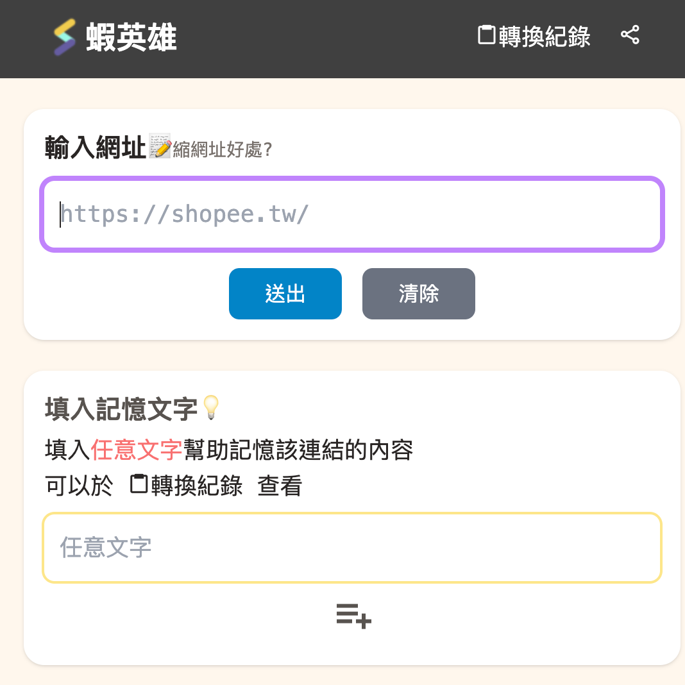
Task: Click the red 任意文字 highlighted text
Action: pos(137,450)
